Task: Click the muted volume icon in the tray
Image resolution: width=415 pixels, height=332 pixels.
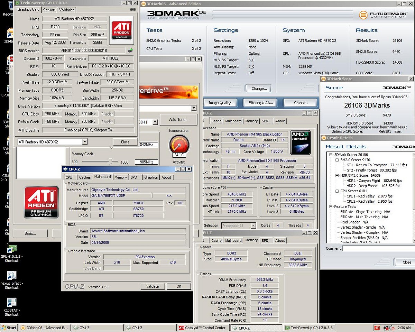Action: (x=391, y=328)
